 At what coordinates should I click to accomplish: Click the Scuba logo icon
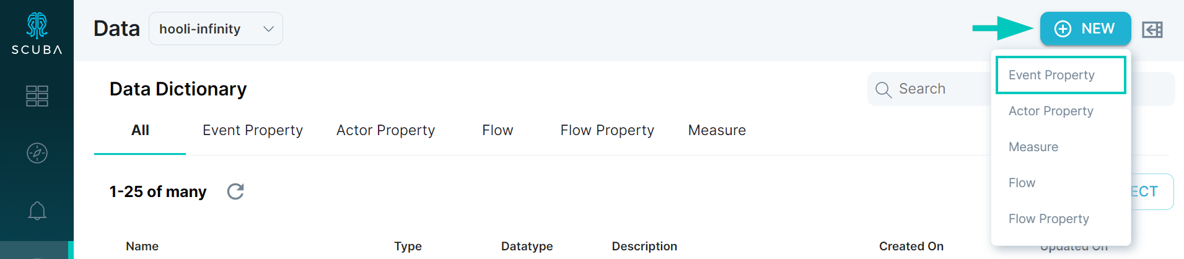point(37,25)
